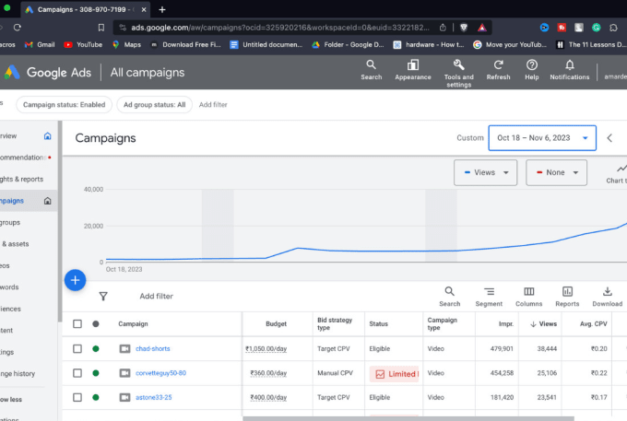Click Add filter next to status chips

[x=213, y=105]
